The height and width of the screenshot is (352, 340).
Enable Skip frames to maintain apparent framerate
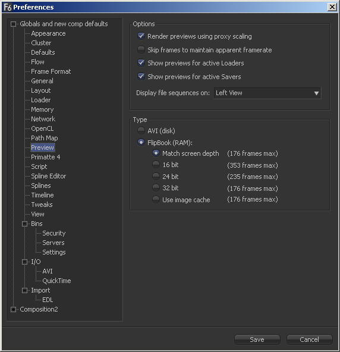(141, 49)
